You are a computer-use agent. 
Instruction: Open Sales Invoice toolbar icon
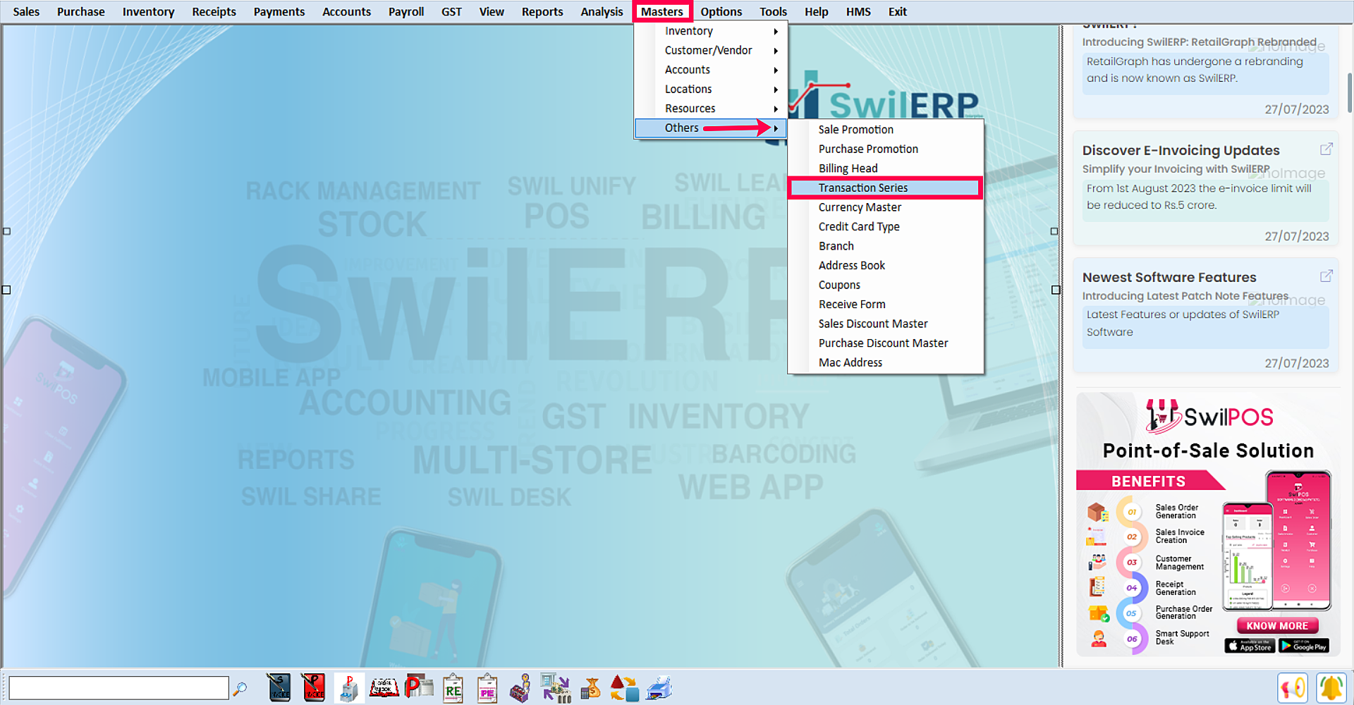pos(279,687)
